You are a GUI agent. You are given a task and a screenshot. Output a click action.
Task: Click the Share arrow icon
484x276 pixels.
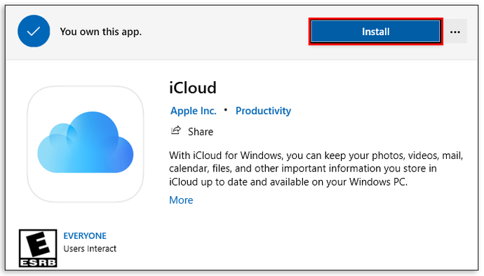point(176,130)
